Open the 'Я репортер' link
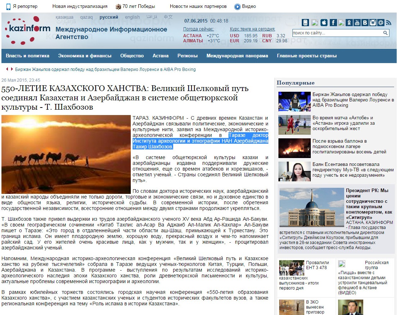397x315 pixels. tap(25, 6)
